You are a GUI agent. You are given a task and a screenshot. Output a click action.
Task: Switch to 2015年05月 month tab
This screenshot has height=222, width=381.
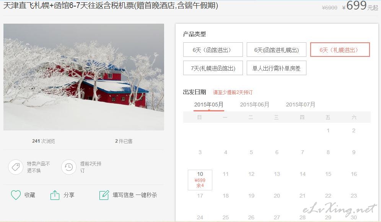coord(209,105)
